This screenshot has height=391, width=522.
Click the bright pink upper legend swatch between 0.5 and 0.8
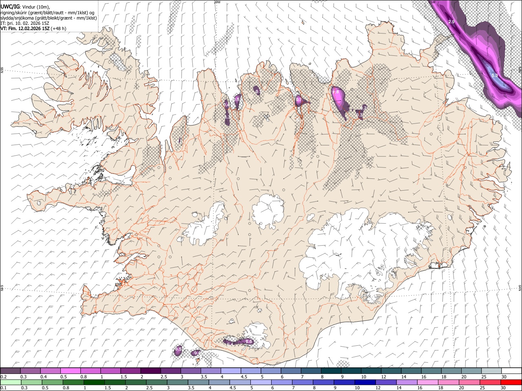[x=70, y=371]
